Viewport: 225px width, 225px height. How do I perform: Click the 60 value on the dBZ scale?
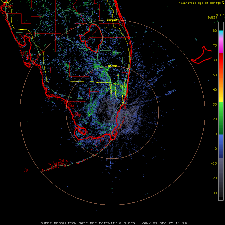(215, 60)
